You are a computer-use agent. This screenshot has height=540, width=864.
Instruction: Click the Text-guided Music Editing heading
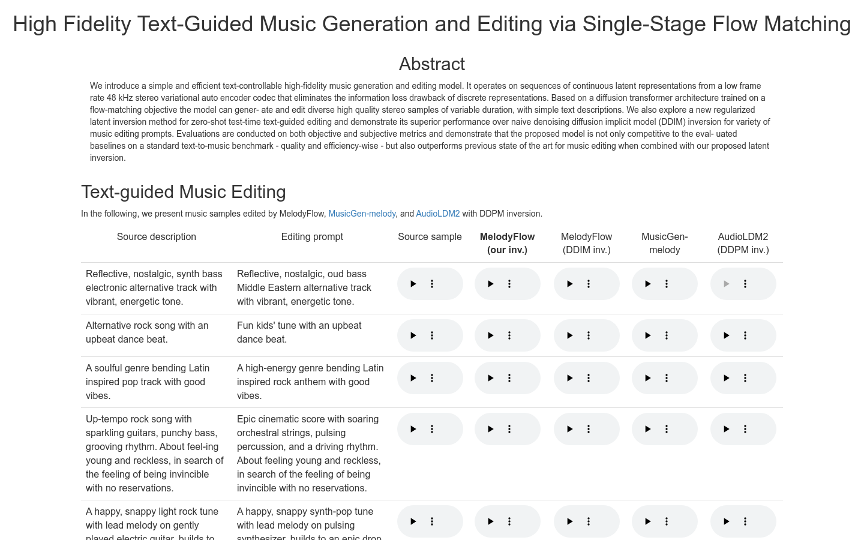(184, 192)
